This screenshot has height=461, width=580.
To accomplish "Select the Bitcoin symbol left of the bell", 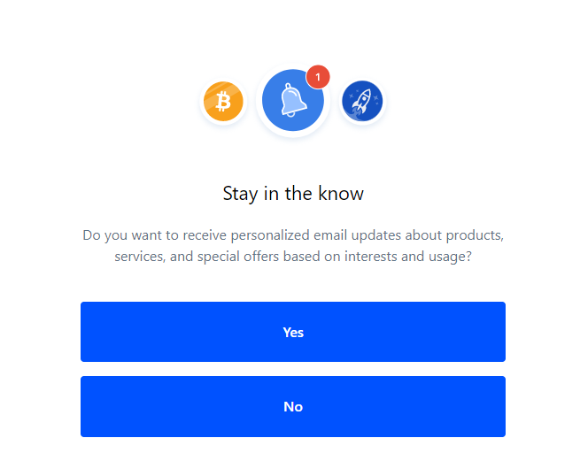I will click(x=223, y=102).
